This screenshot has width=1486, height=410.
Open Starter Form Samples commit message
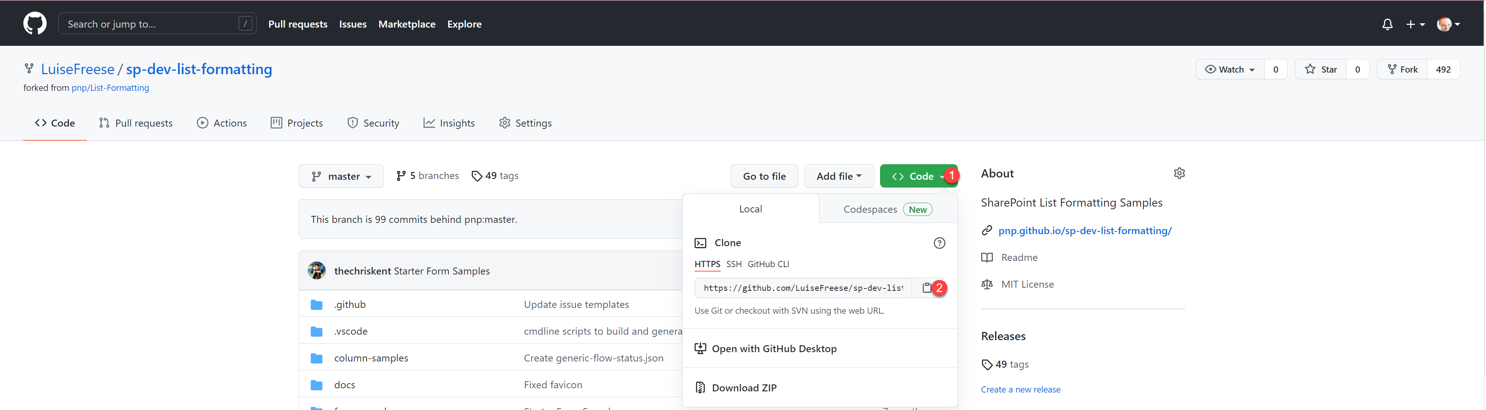(x=442, y=271)
